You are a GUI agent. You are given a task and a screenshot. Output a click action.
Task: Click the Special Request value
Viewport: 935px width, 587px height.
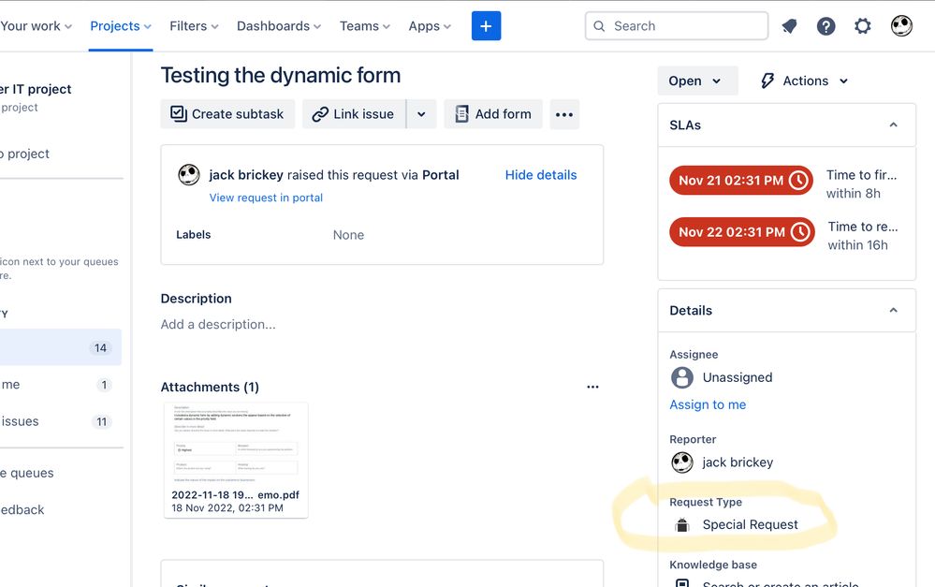click(x=750, y=525)
